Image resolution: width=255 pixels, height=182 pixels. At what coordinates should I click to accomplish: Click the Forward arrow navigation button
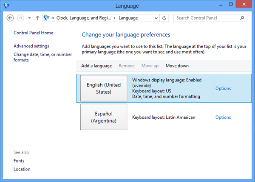21,18
